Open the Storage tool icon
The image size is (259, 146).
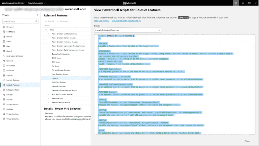click(4, 100)
